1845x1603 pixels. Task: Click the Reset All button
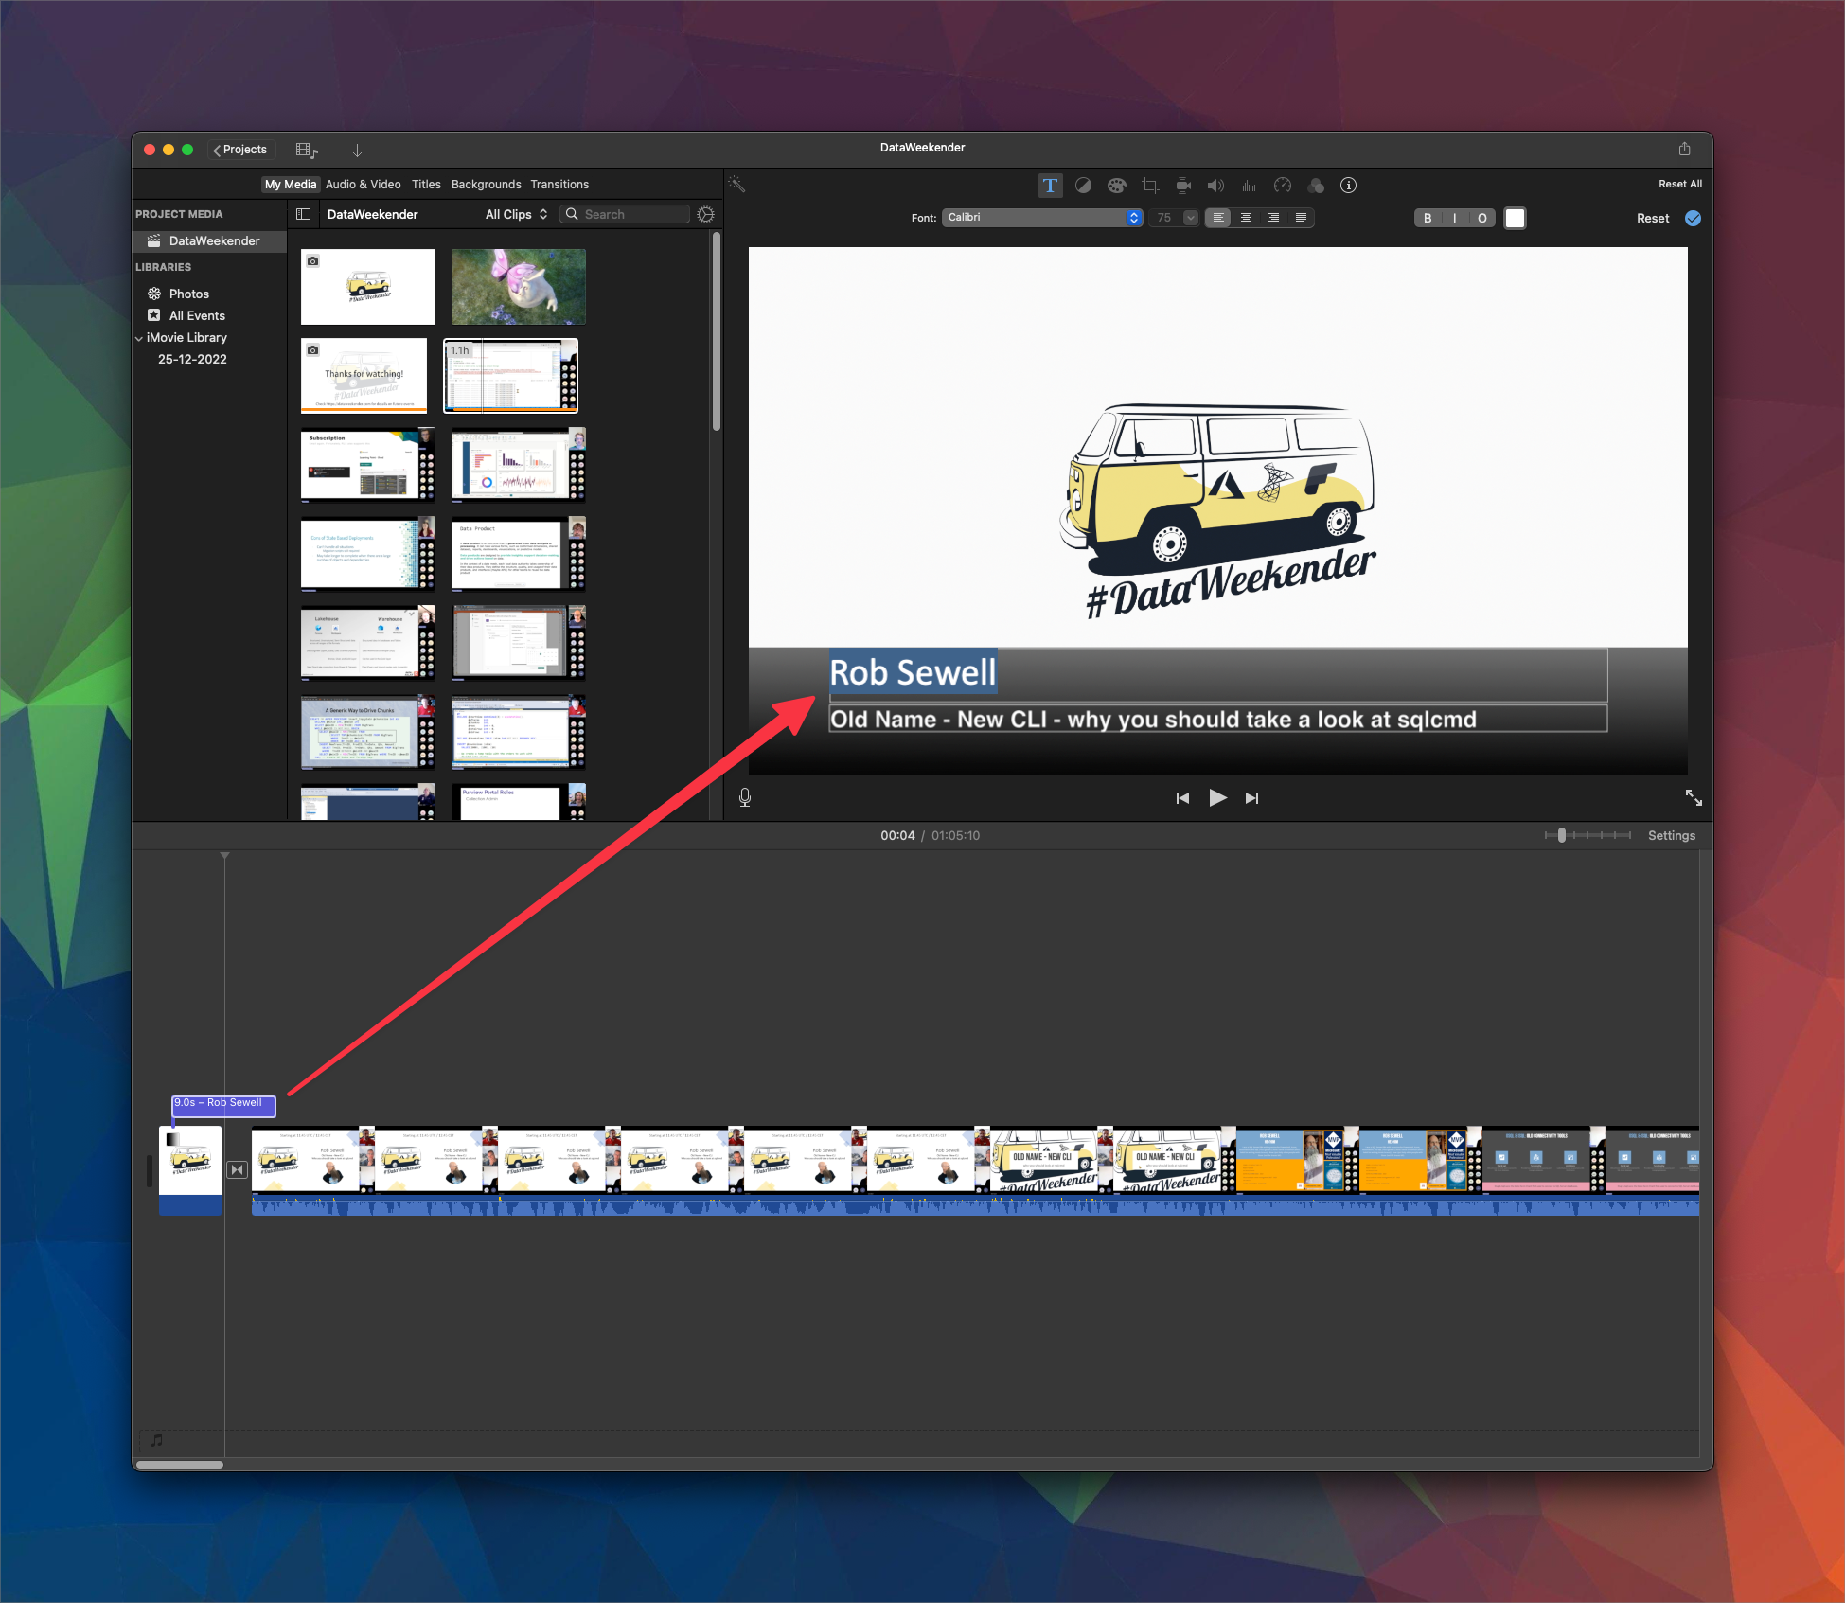[x=1679, y=185]
